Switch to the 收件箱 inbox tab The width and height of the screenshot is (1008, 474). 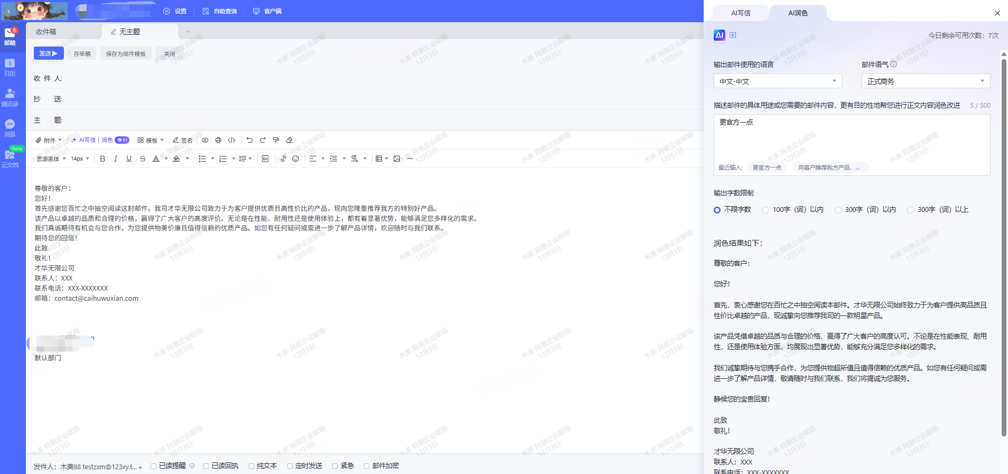[x=63, y=32]
